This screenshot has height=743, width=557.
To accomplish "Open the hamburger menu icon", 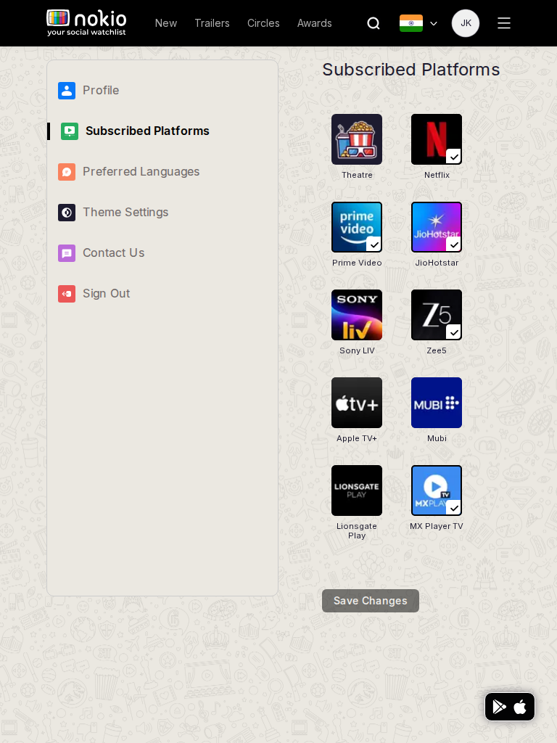I will click(x=504, y=23).
